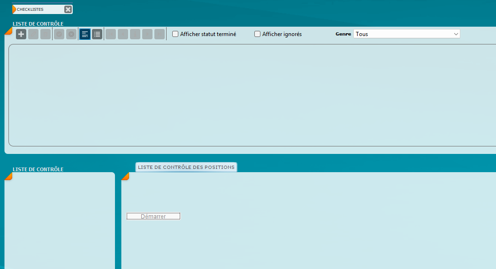Enable Afficher statut terminé checkbox
The image size is (496, 269).
click(175, 34)
